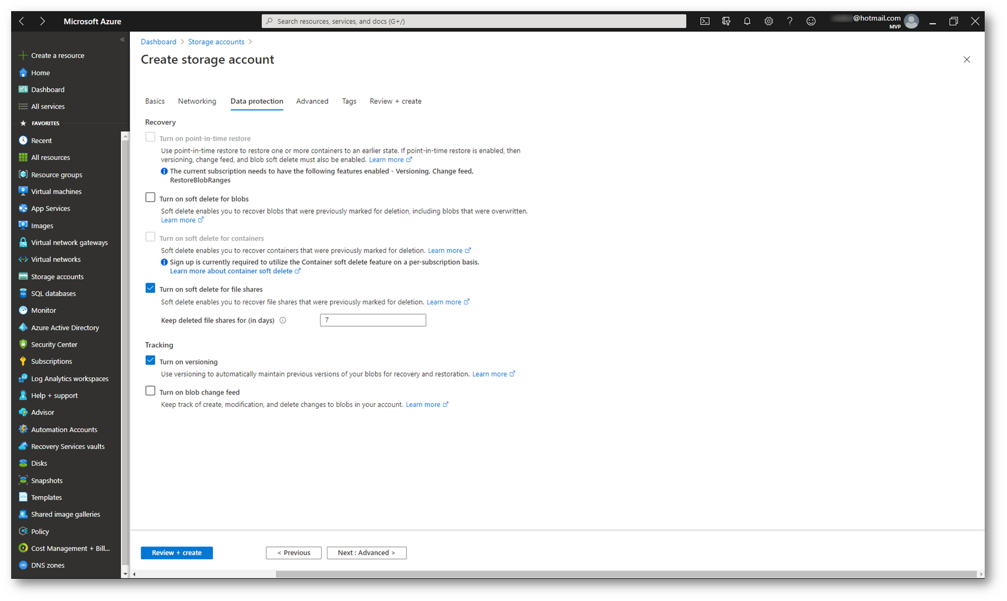Screen dimensions: 1007x601
Task: Go forward with the forward arrow
Action: point(42,21)
